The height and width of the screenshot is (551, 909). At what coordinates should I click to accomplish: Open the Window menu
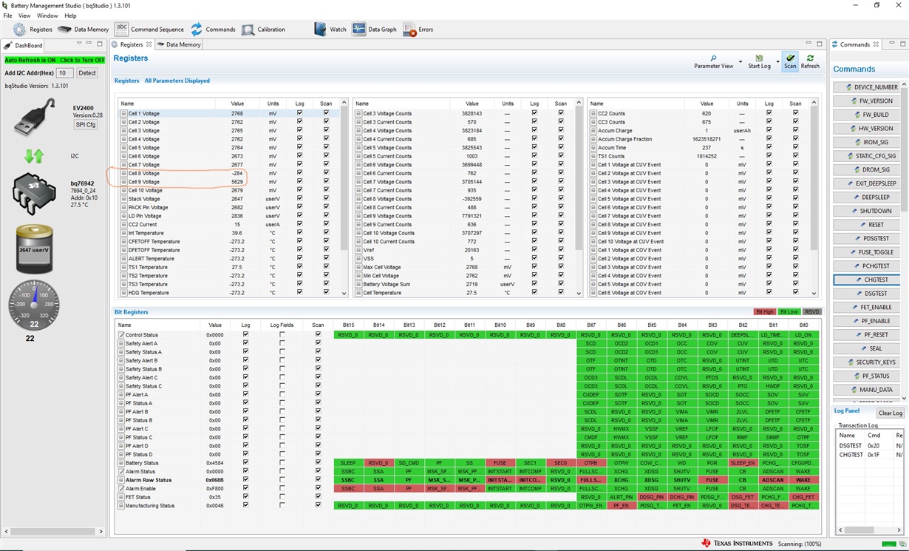click(47, 16)
